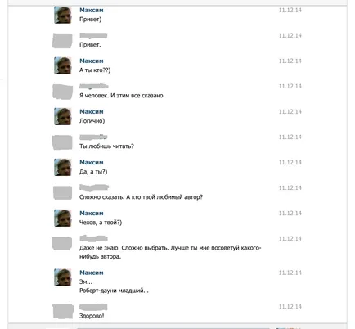Select the message "Роберт-дауни младший..."
Screen dimensions: 355x329
point(114,291)
